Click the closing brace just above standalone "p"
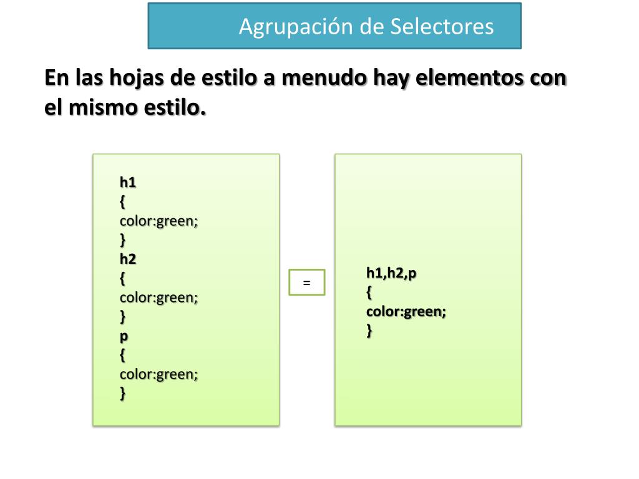This screenshot has width=639, height=479. pyautogui.click(x=122, y=317)
